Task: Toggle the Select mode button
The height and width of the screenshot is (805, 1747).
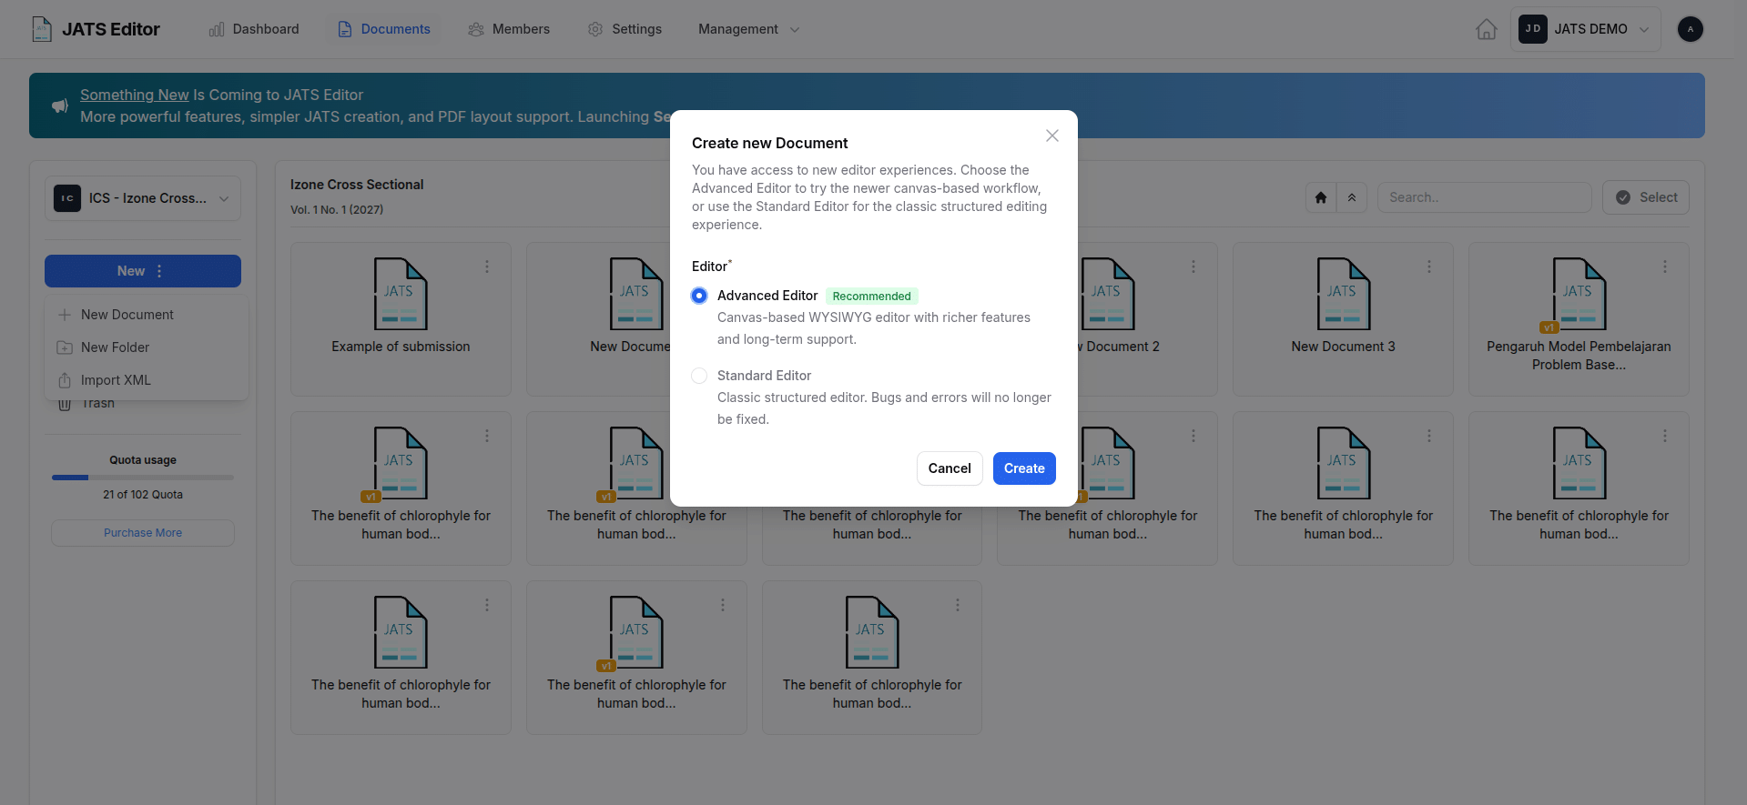Action: [x=1646, y=197]
